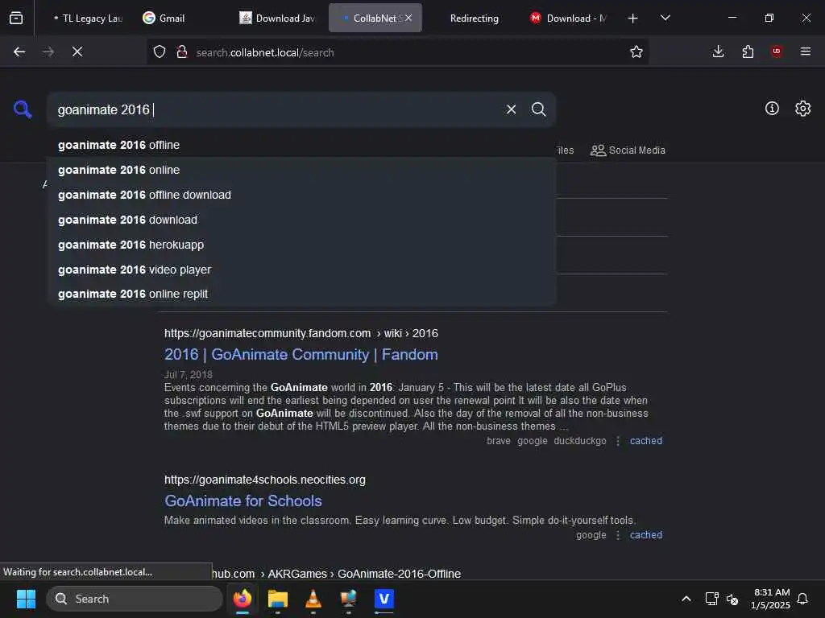The height and width of the screenshot is (618, 825).
Task: Close the CollabNet tab
Action: (x=408, y=18)
